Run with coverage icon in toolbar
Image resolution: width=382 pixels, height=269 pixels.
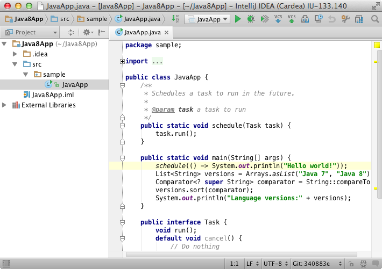pos(264,19)
